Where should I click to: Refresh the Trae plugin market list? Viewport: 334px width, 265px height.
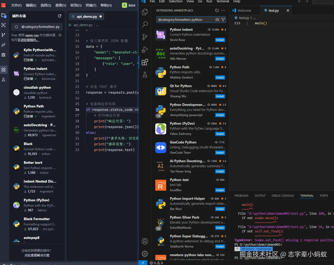click(60, 16)
